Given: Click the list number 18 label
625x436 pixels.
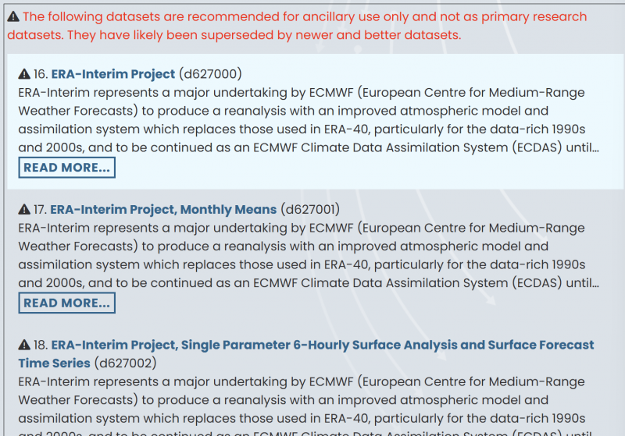Looking at the screenshot, I should click(x=40, y=346).
